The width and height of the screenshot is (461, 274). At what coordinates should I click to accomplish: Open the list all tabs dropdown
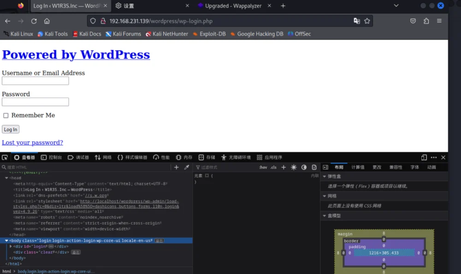coord(396,6)
